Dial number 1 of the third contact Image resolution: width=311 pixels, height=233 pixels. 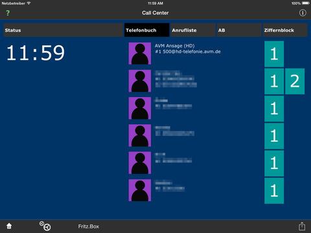[274, 109]
